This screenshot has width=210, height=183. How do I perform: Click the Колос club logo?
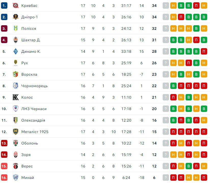pos(16,97)
